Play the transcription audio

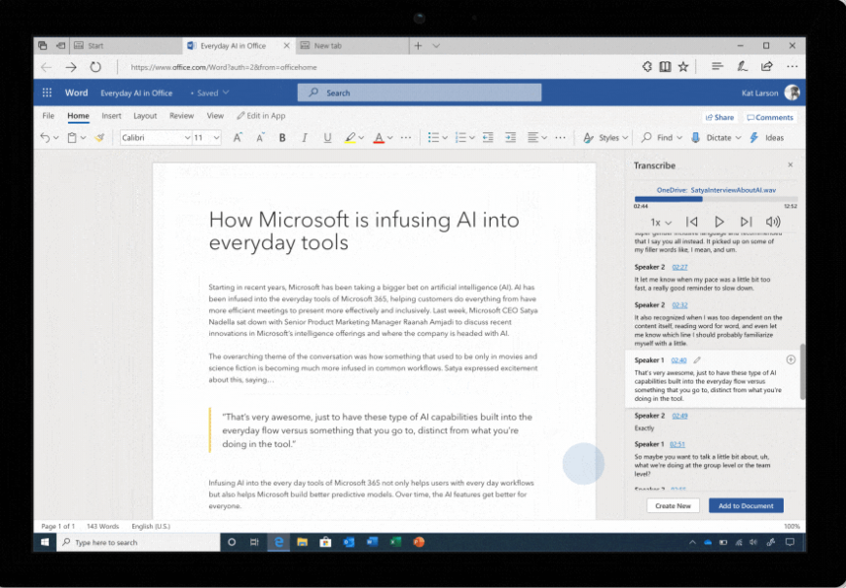719,222
